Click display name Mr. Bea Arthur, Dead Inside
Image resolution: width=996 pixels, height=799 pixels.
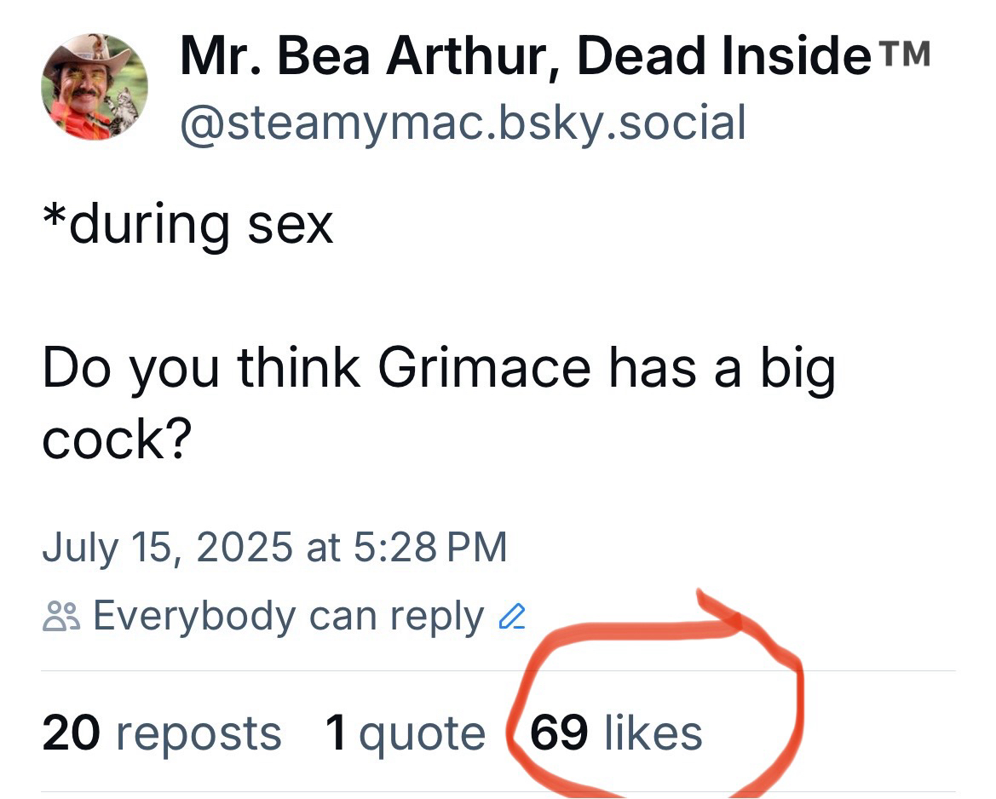tap(520, 57)
